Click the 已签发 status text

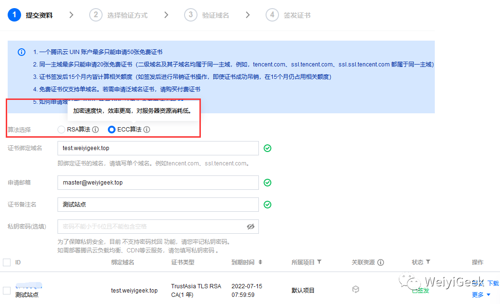(421, 290)
